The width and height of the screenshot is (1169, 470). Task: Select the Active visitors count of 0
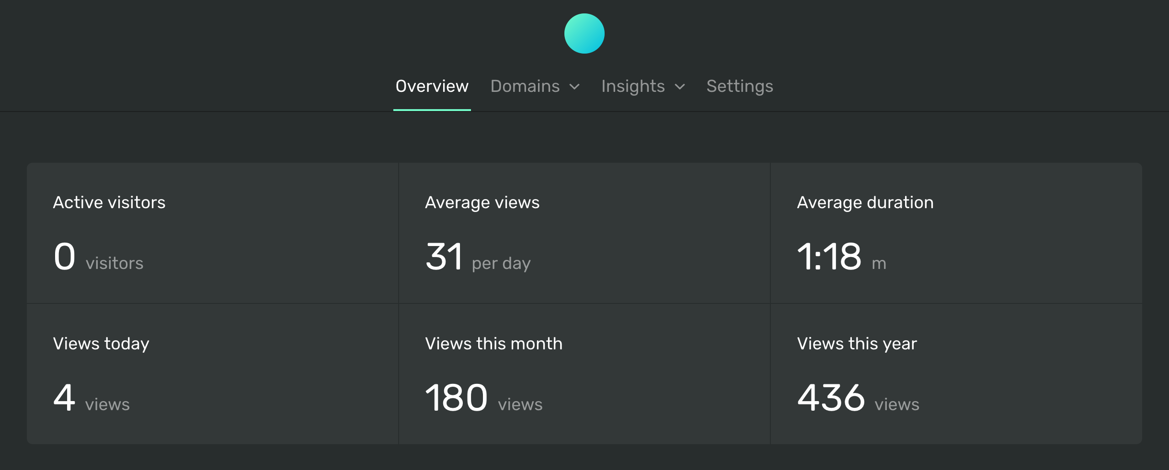click(64, 256)
